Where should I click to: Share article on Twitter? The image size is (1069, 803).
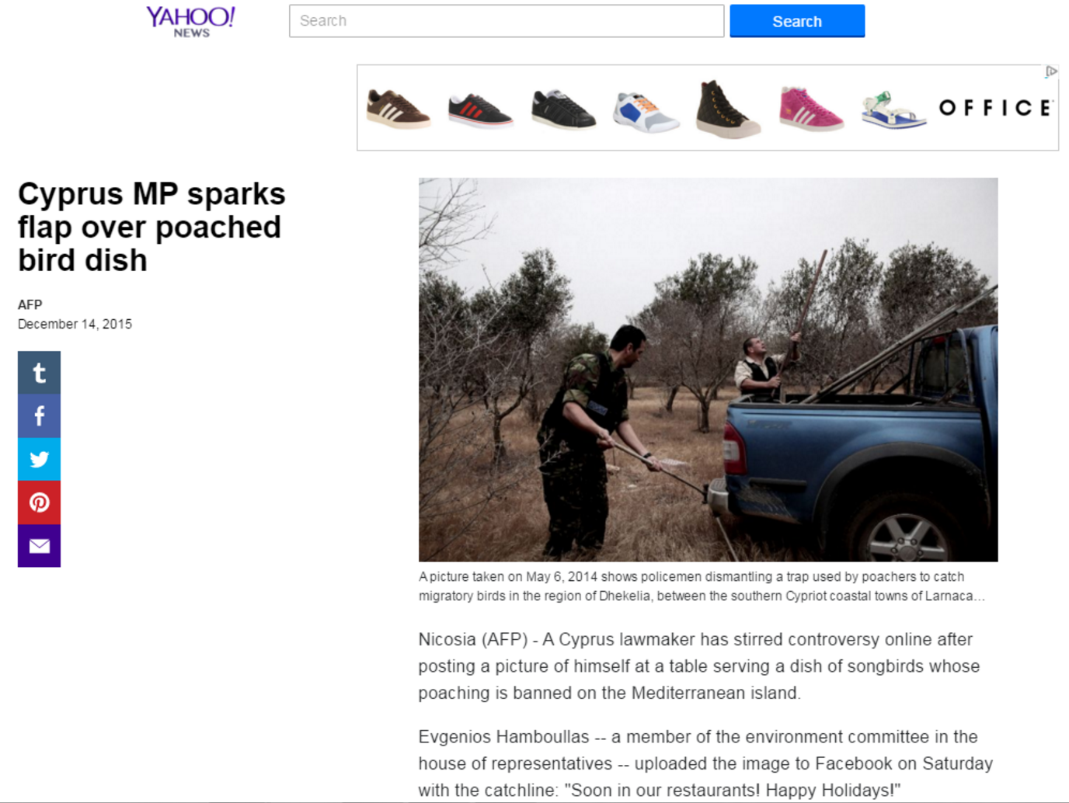point(39,460)
